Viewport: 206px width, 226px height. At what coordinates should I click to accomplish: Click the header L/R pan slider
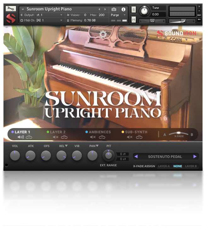(152, 21)
